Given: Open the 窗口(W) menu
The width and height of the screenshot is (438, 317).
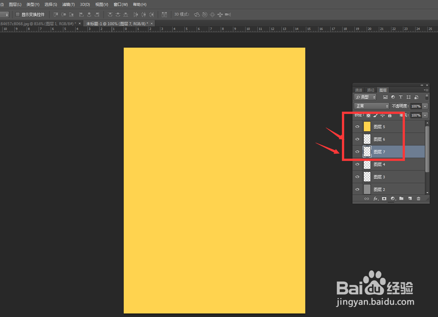Looking at the screenshot, I should coord(121,5).
